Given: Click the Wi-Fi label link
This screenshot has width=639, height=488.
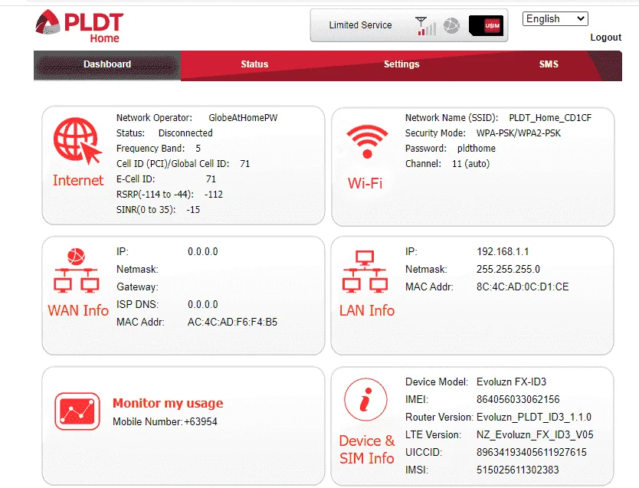Looking at the screenshot, I should [365, 183].
